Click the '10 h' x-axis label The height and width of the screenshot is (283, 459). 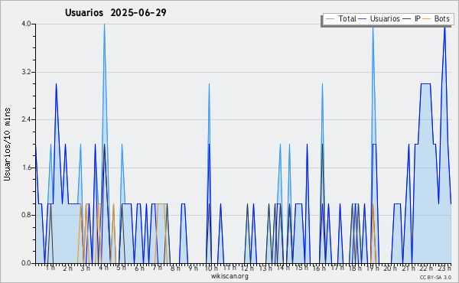(211, 268)
